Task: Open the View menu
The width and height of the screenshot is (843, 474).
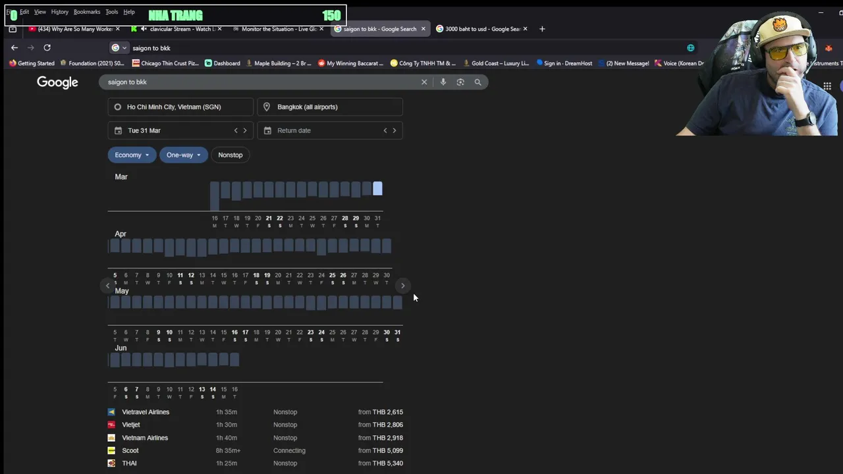Action: pyautogui.click(x=40, y=12)
